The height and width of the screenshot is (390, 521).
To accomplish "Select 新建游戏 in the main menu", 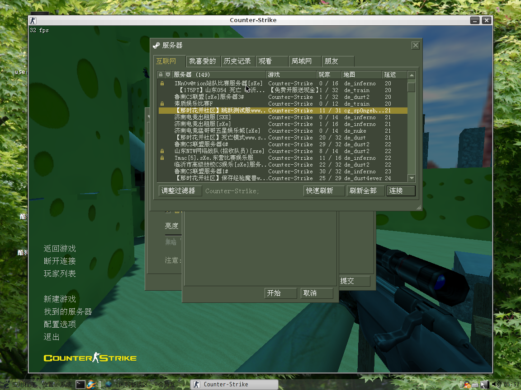I will click(x=60, y=299).
